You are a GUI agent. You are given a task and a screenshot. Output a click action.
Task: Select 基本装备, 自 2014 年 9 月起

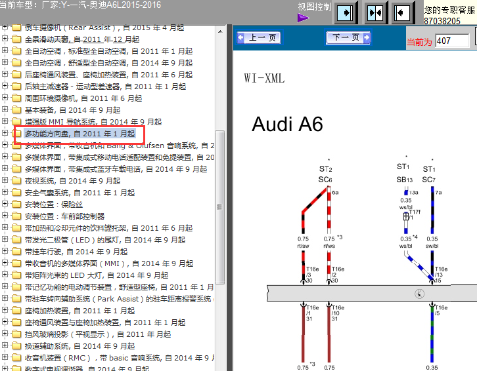pyautogui.click(x=73, y=110)
